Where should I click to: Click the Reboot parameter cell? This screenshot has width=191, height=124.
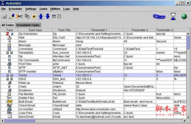click(99, 90)
